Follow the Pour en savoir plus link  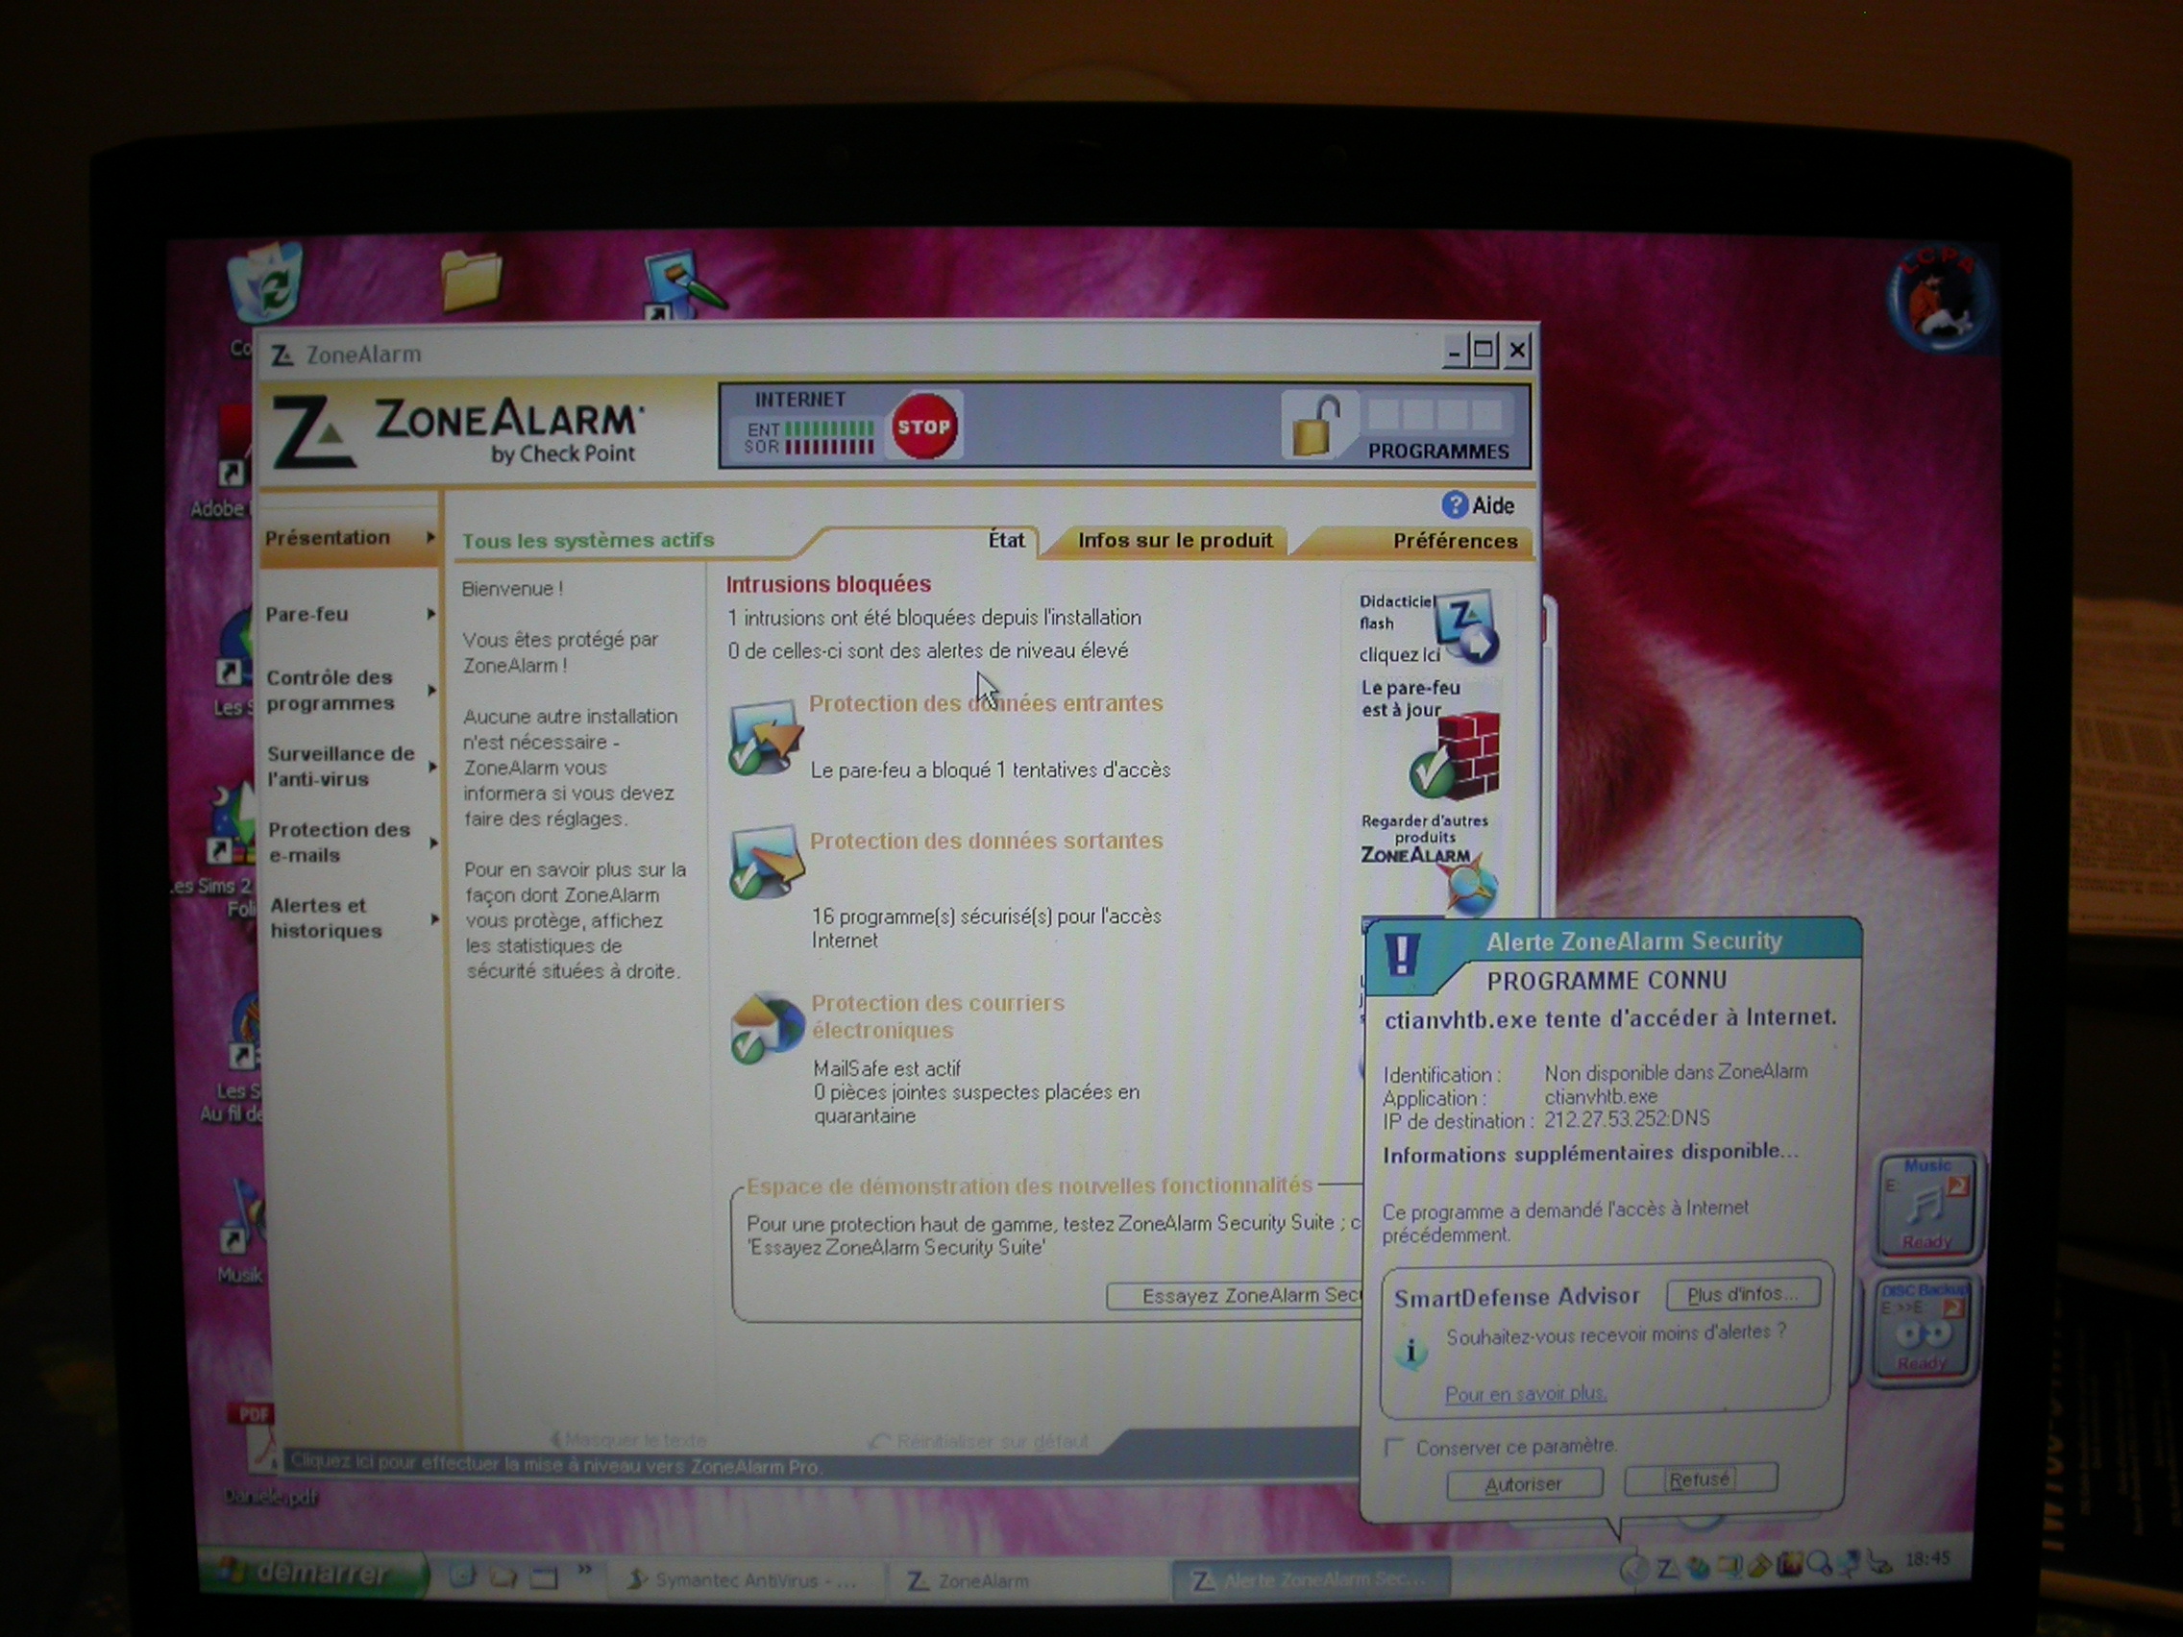1526,1393
